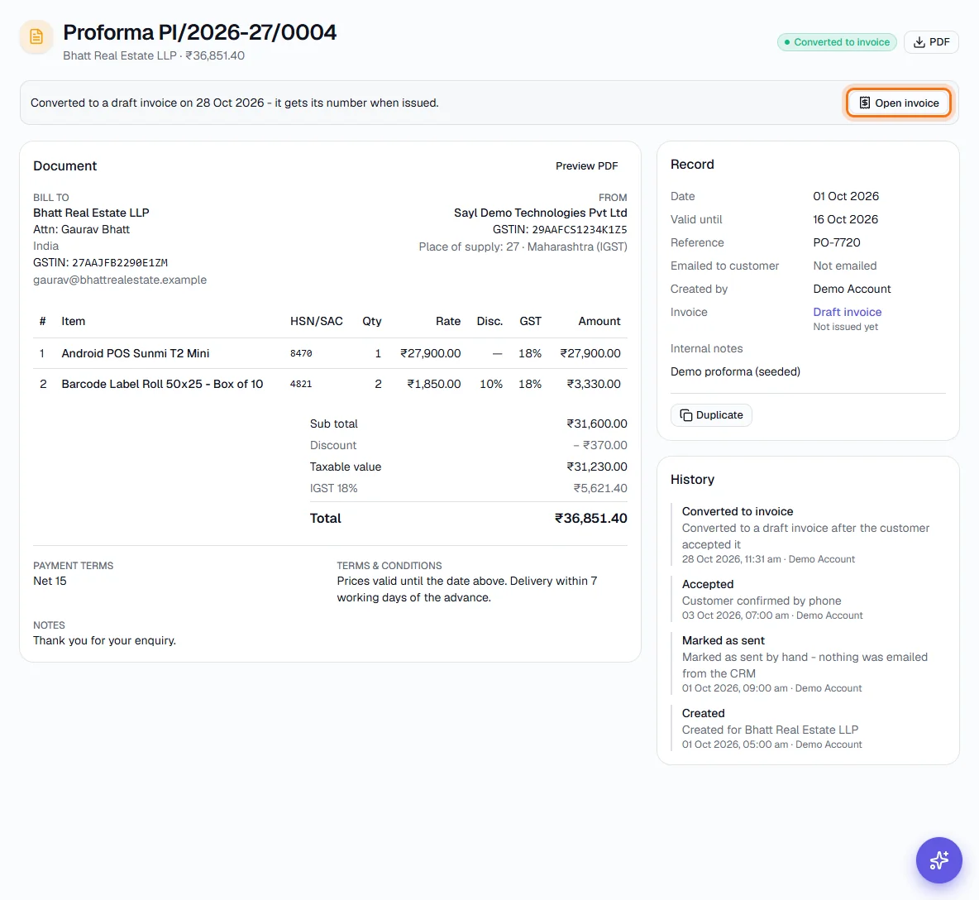The height and width of the screenshot is (900, 979).
Task: Open the AI assistant sparkle button
Action: tap(938, 860)
